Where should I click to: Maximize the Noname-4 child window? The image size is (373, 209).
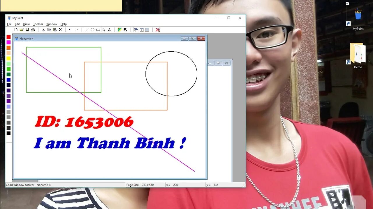click(x=193, y=38)
